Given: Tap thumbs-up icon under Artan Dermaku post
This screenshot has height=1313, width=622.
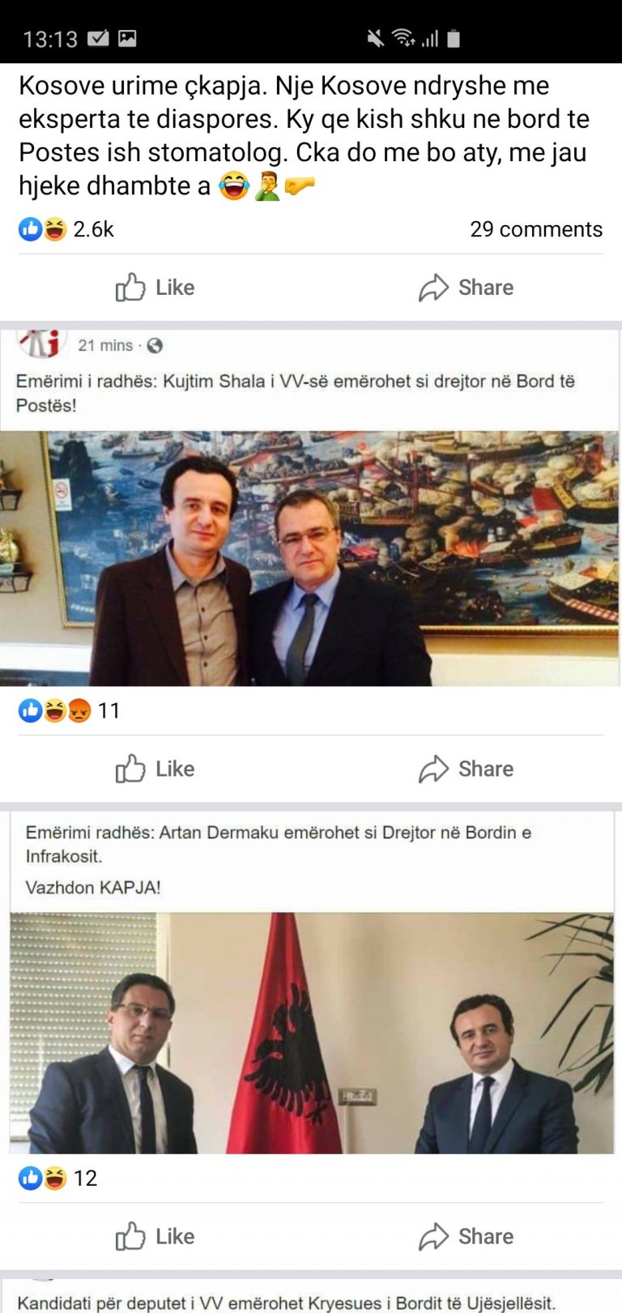Looking at the screenshot, I should (x=130, y=1236).
